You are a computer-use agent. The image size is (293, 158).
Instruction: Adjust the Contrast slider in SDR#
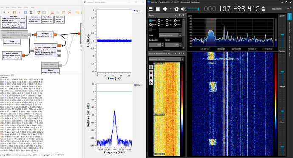pos(282,72)
